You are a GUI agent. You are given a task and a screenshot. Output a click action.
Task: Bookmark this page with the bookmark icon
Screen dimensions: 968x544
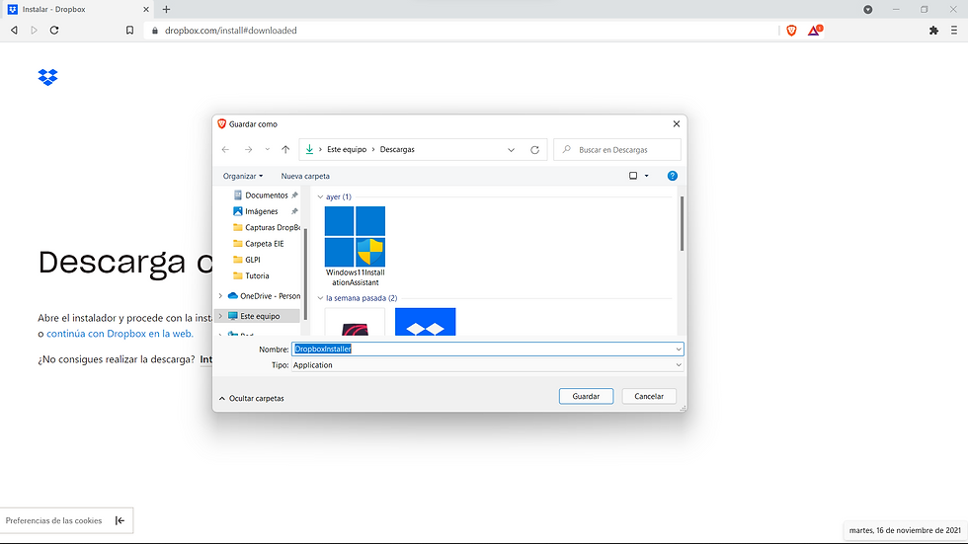click(129, 31)
